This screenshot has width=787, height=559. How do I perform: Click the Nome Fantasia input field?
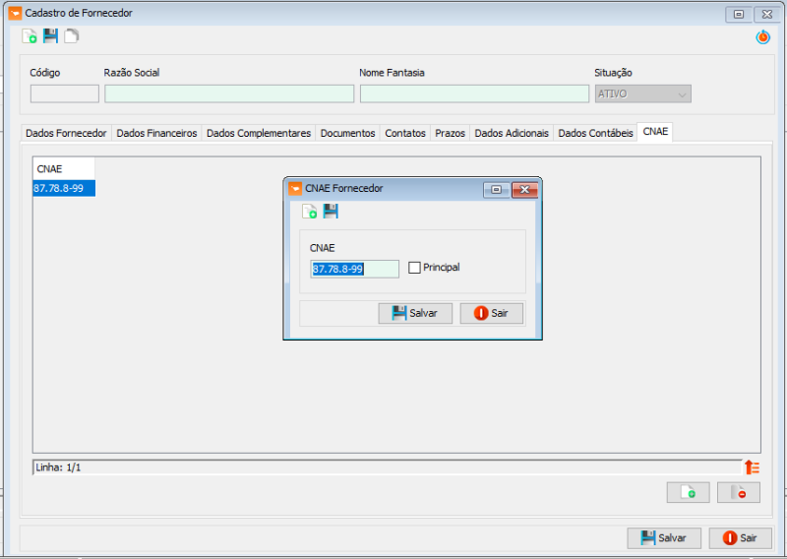point(474,93)
